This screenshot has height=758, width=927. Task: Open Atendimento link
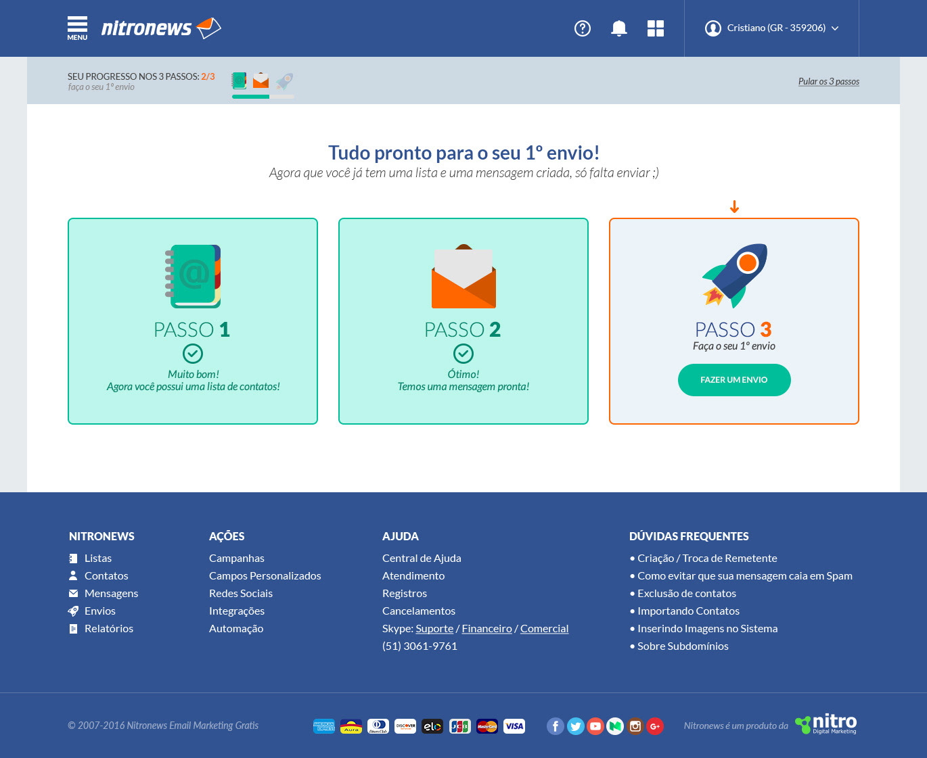[413, 576]
